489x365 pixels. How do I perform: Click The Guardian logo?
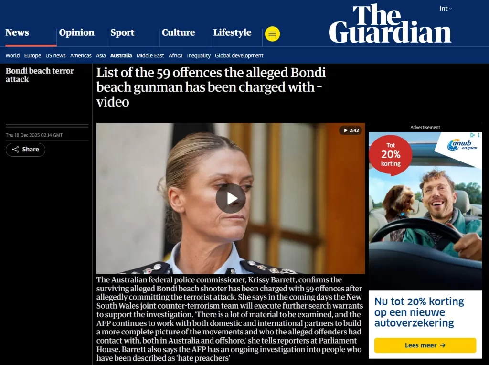point(390,23)
